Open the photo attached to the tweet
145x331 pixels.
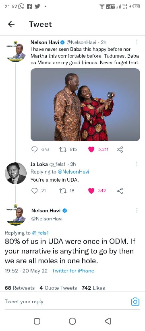point(85,105)
